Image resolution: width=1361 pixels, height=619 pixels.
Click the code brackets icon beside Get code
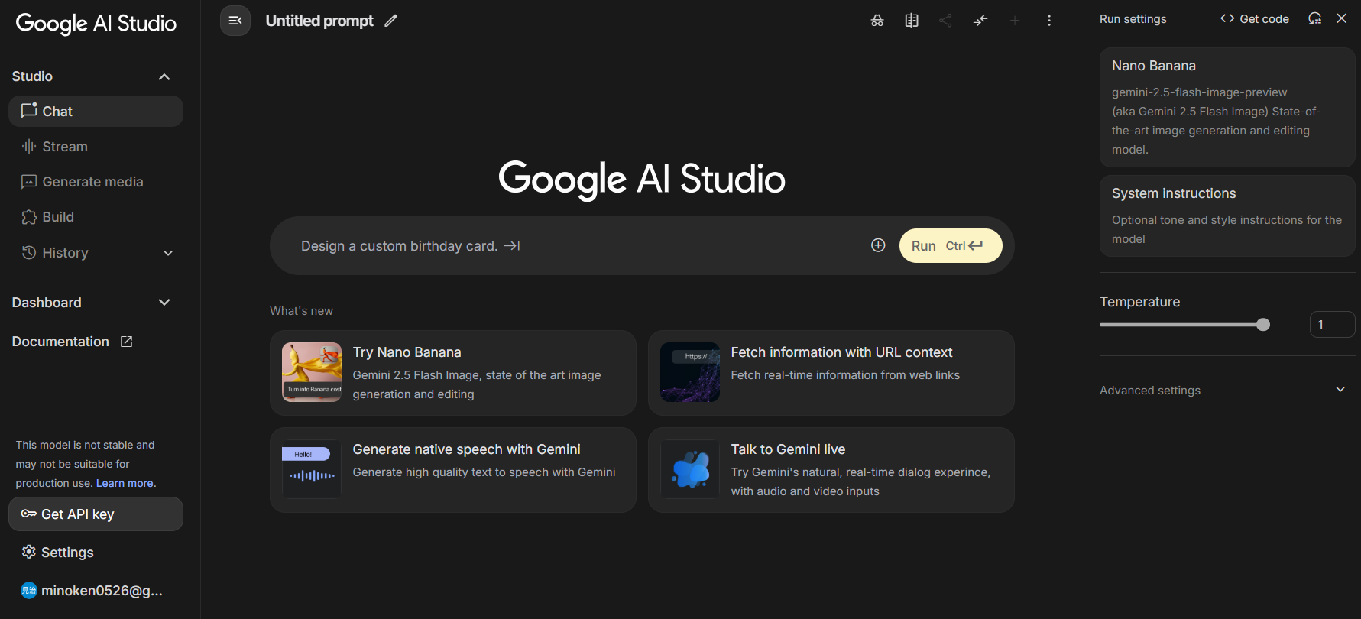click(x=1227, y=18)
